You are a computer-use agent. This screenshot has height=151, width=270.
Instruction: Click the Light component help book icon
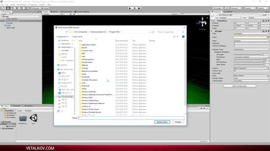click(x=264, y=31)
